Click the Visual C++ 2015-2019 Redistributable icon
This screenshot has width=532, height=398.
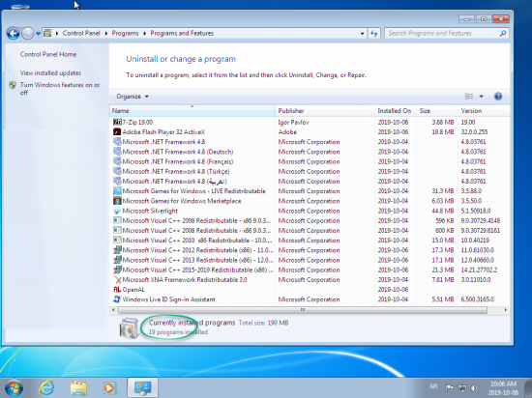117,270
